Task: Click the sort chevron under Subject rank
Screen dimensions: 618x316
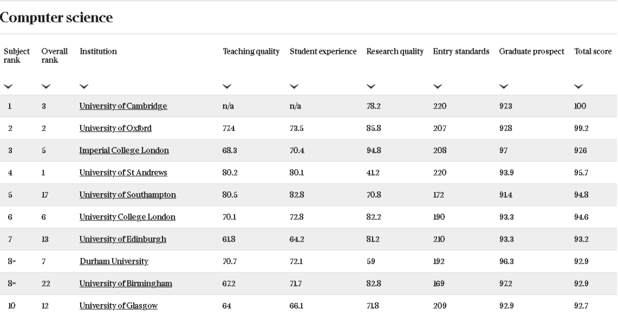Action: 8,86
